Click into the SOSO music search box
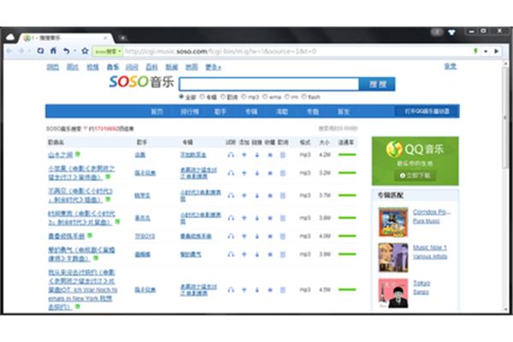 point(269,84)
